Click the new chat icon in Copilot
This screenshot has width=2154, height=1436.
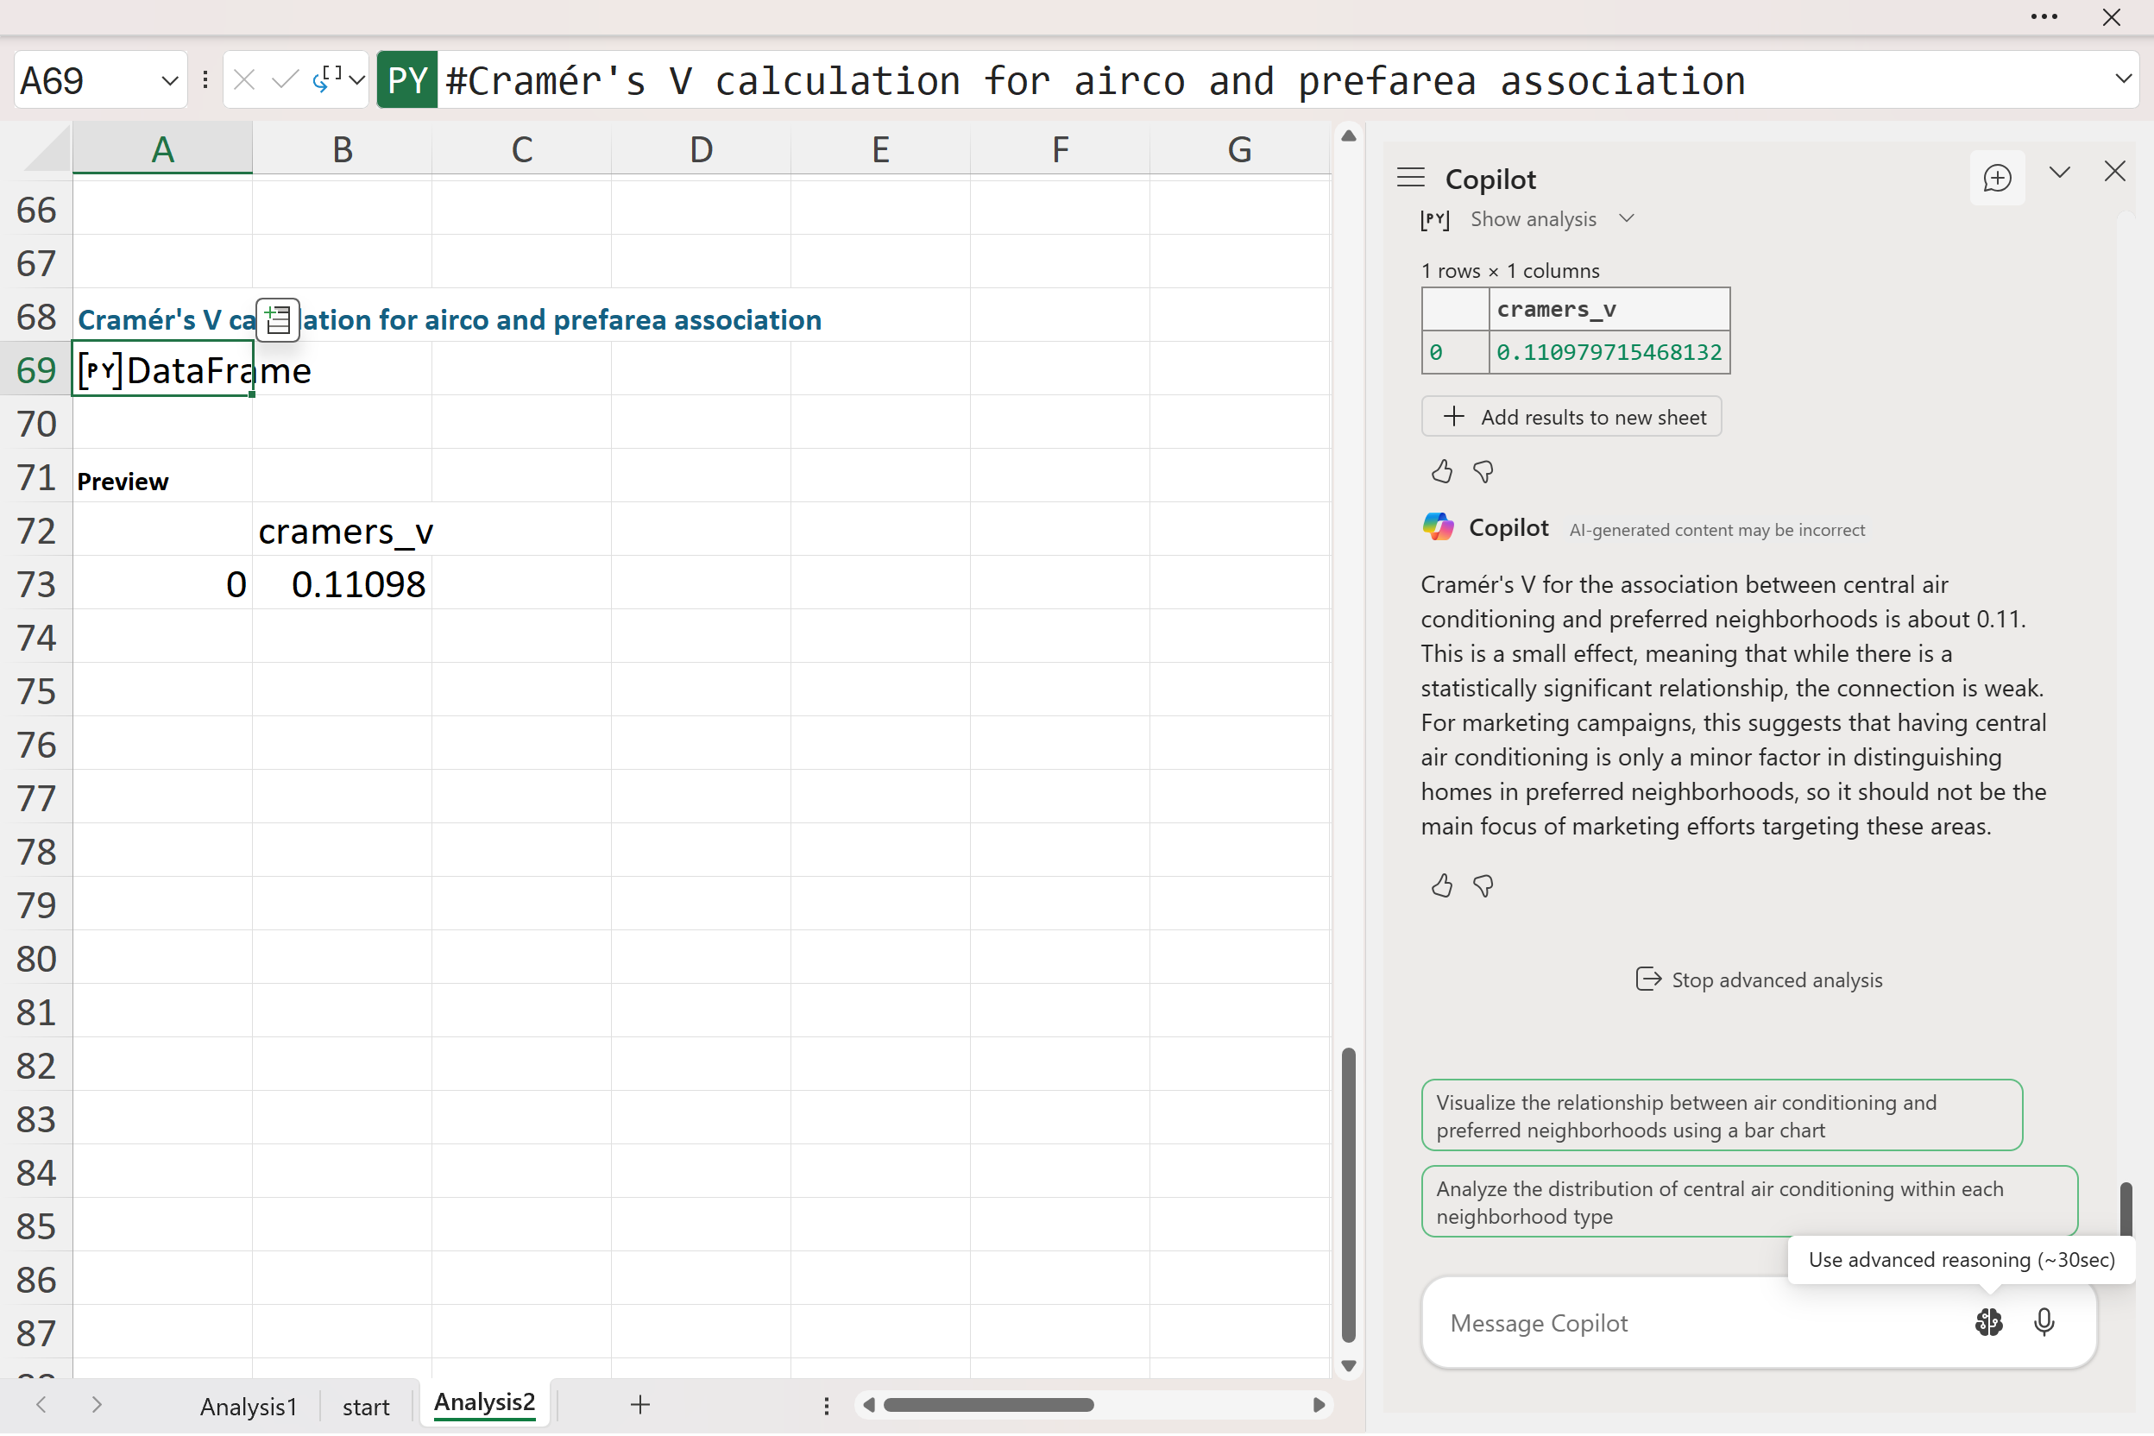1996,178
